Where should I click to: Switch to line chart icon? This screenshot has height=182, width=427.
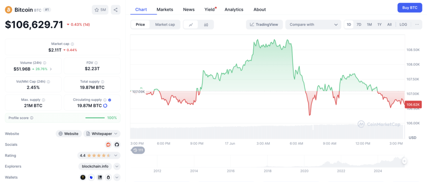191,25
